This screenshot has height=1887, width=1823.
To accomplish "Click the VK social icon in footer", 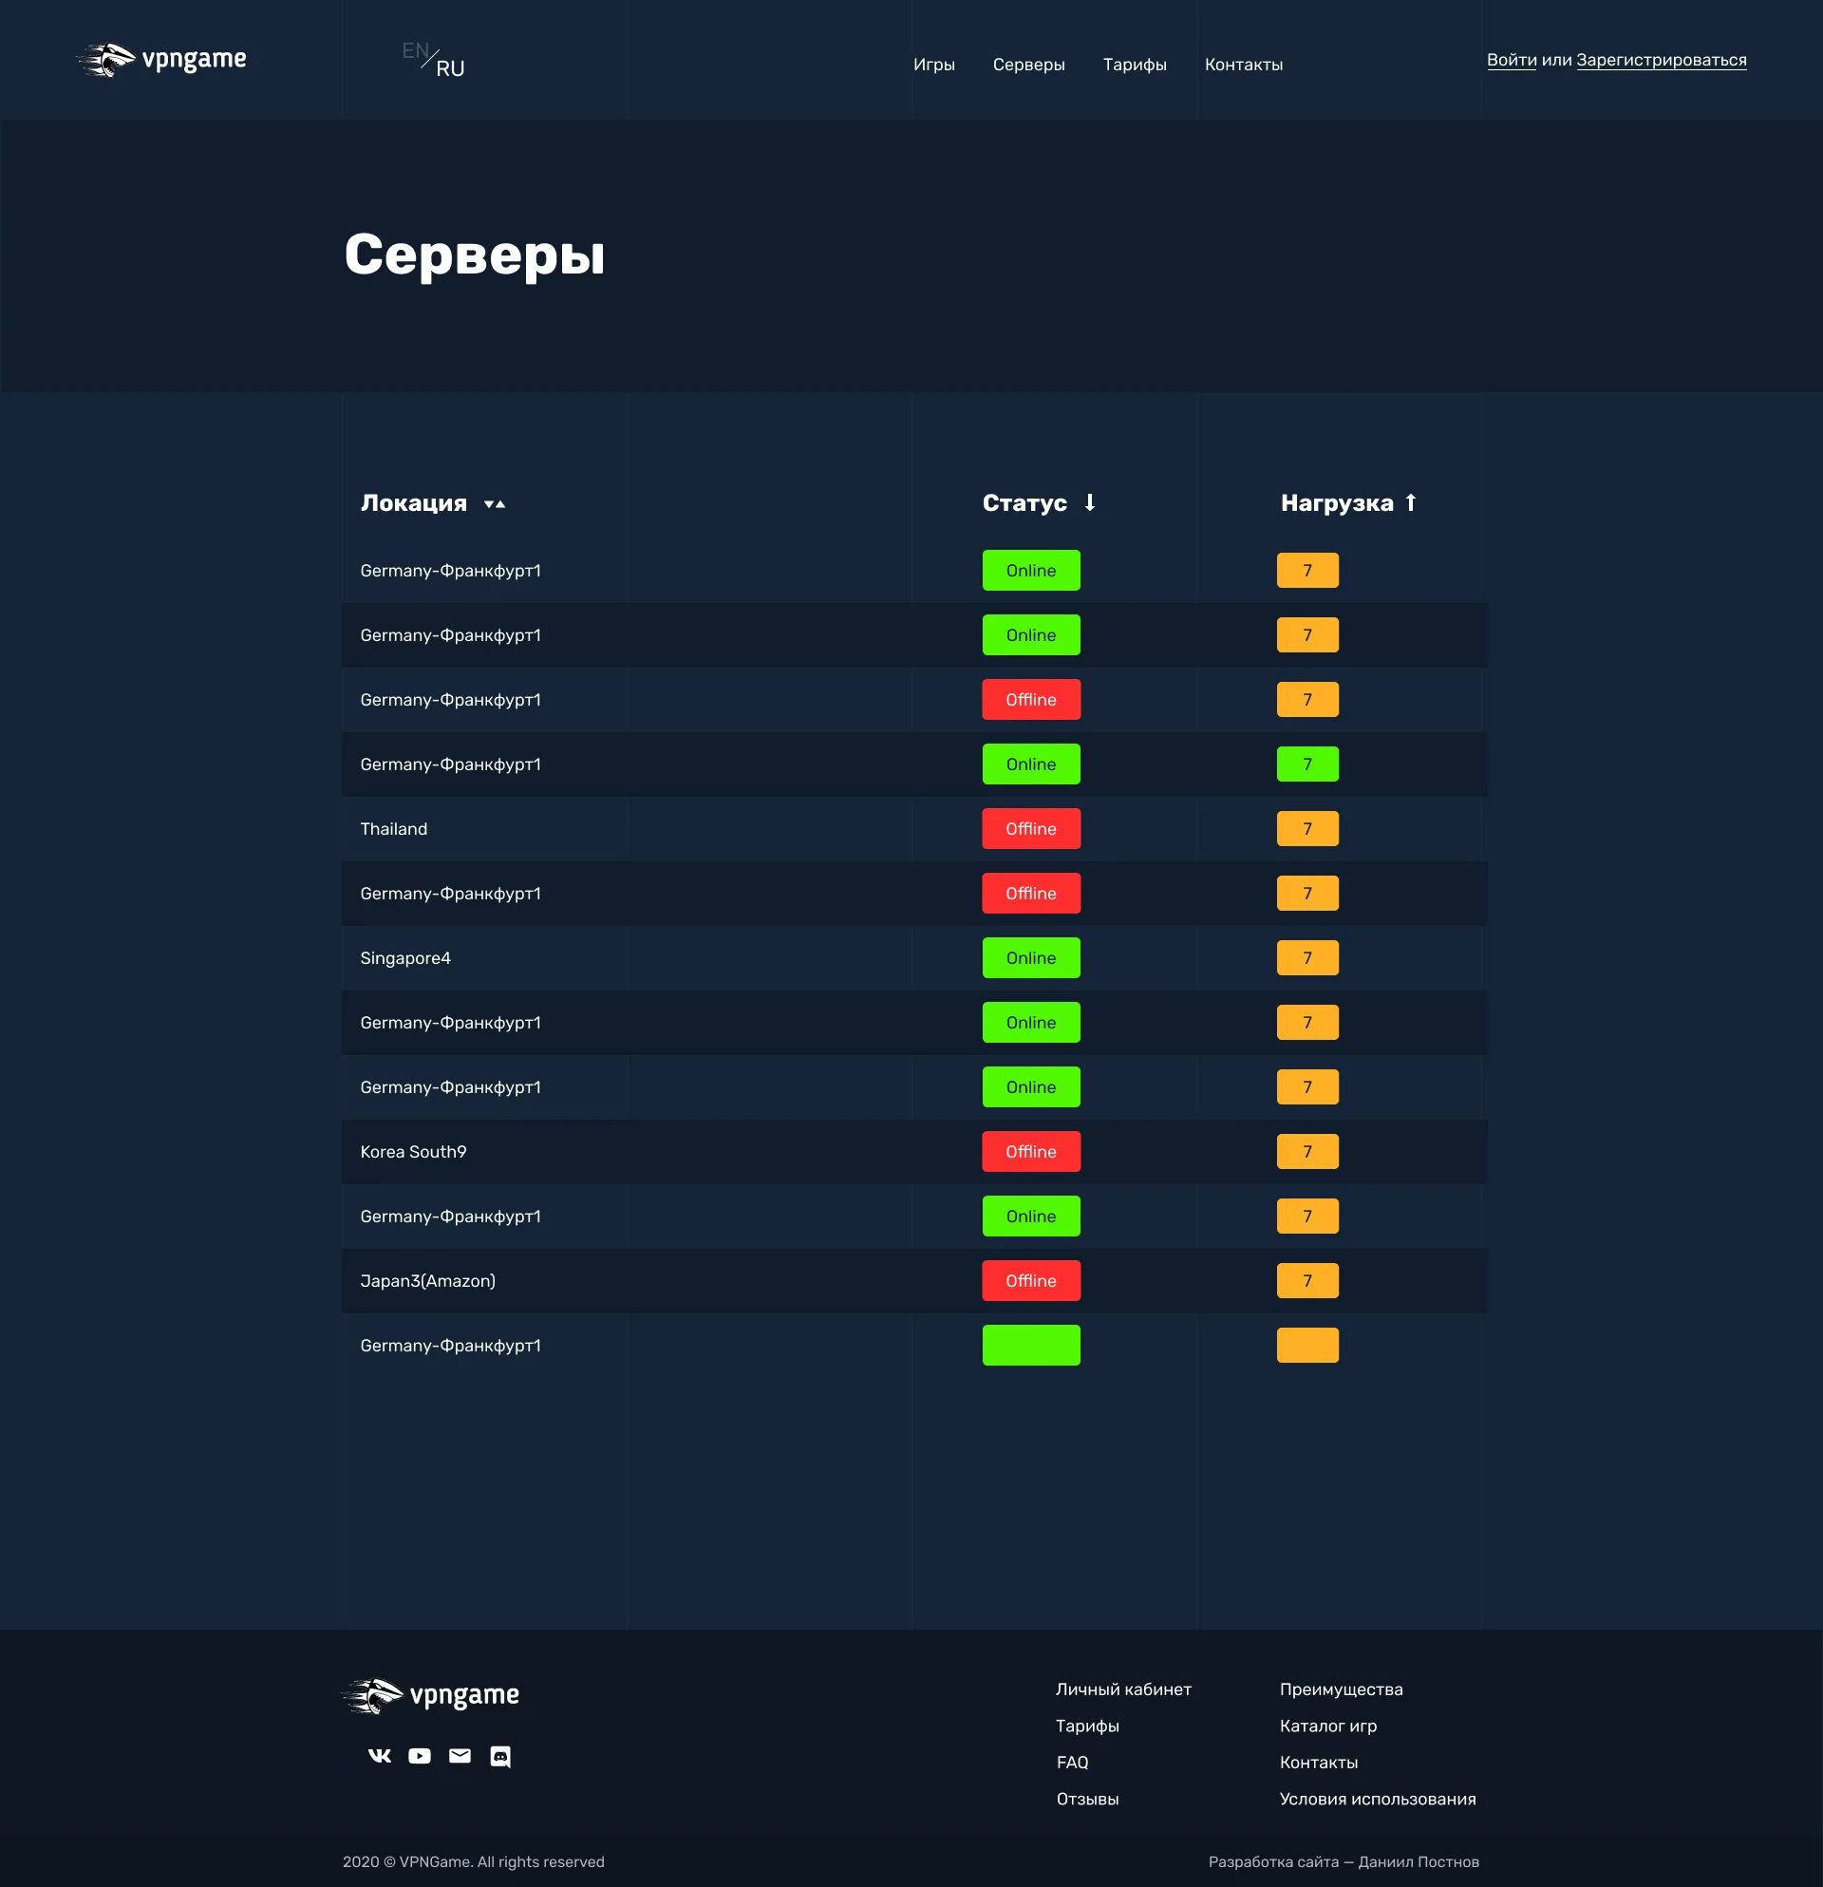I will pos(379,1755).
